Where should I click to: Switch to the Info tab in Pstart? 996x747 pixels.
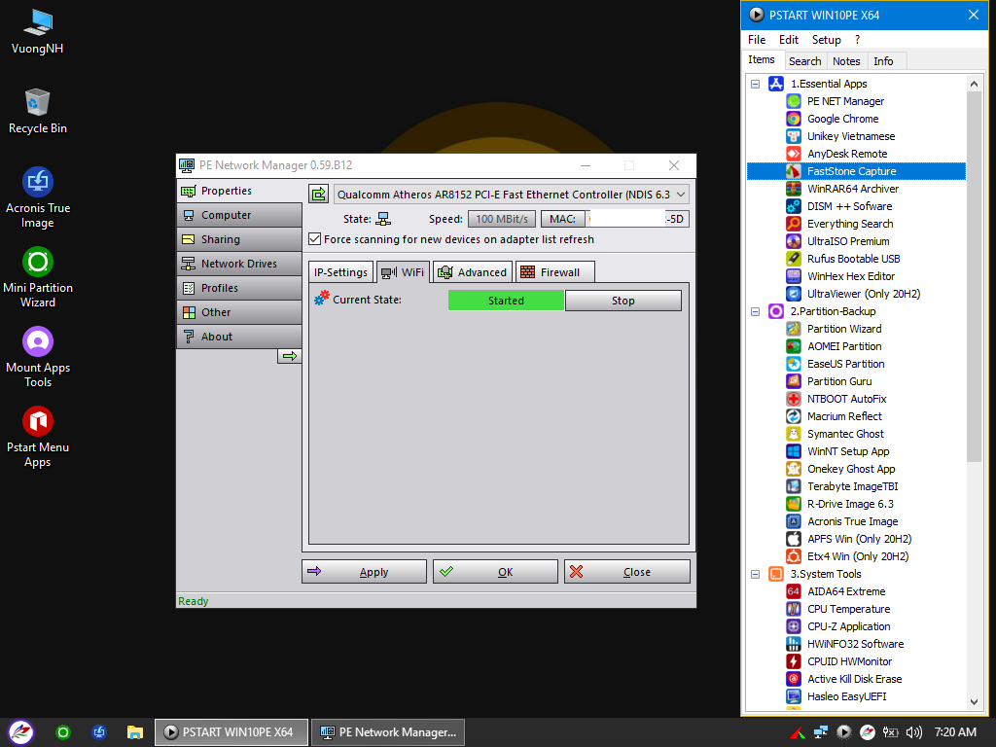click(883, 61)
